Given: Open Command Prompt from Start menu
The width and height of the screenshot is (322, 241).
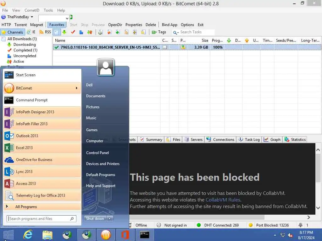Looking at the screenshot, I should pyautogui.click(x=42, y=100).
